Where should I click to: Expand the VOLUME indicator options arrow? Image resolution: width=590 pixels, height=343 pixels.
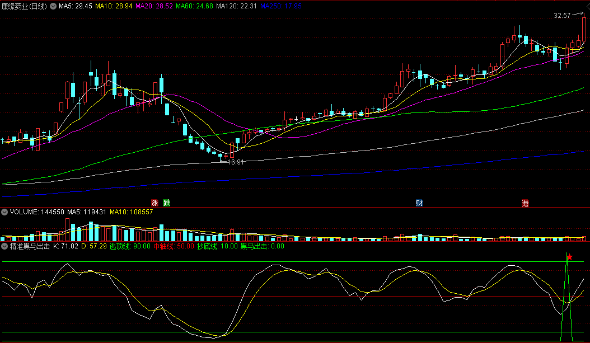pos(4,212)
